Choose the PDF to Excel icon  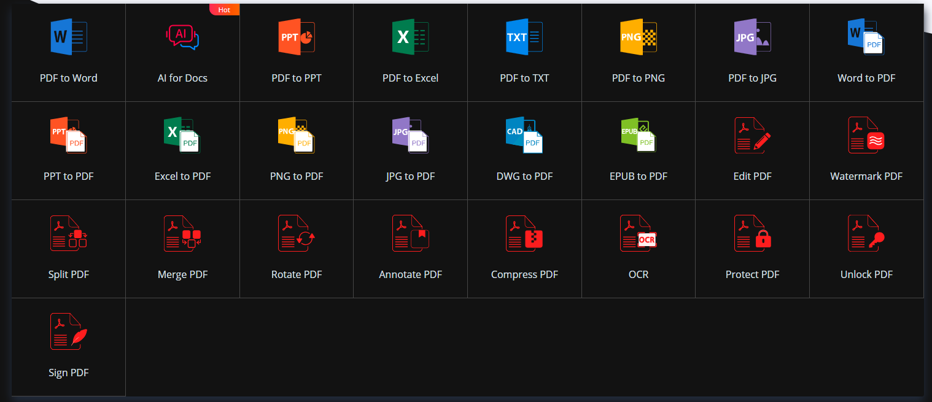click(410, 37)
